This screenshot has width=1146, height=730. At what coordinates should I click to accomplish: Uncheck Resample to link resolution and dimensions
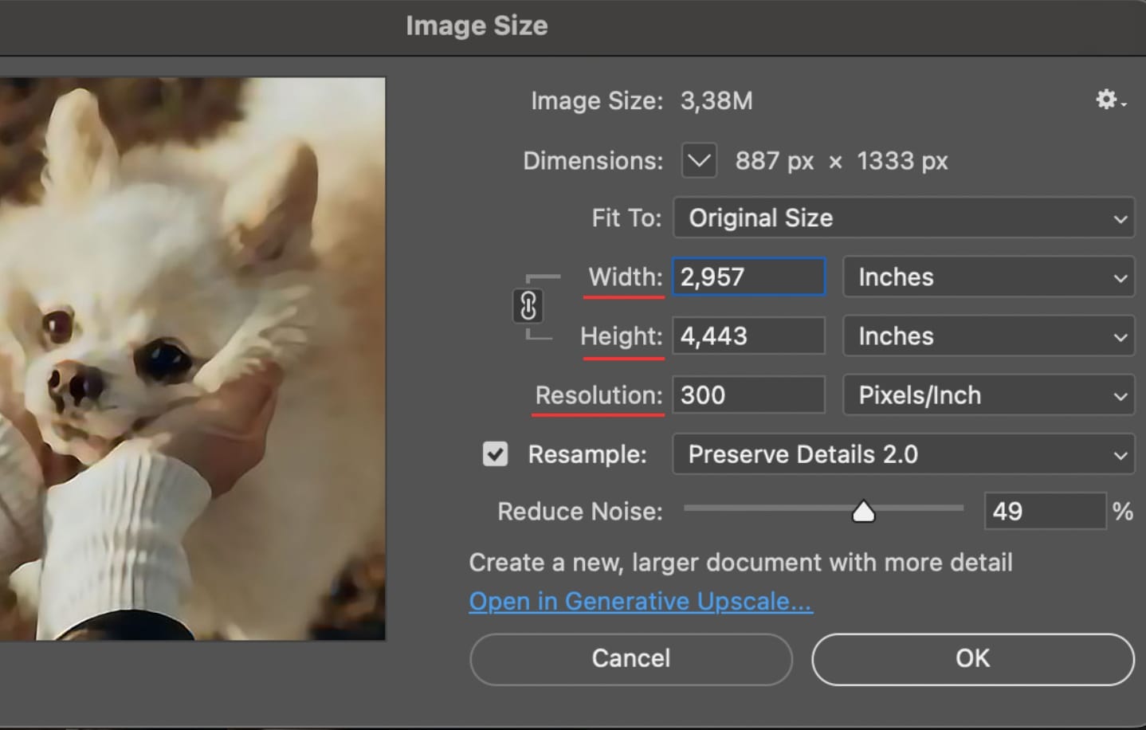[495, 453]
